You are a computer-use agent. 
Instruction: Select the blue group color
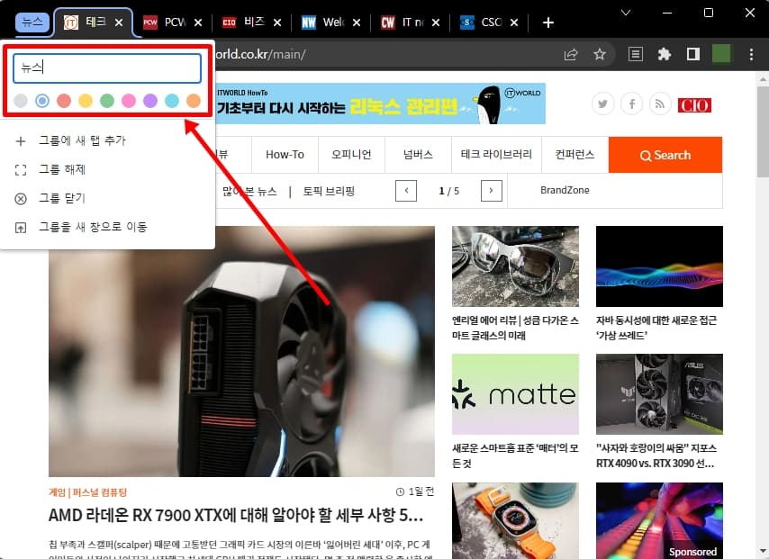point(42,101)
